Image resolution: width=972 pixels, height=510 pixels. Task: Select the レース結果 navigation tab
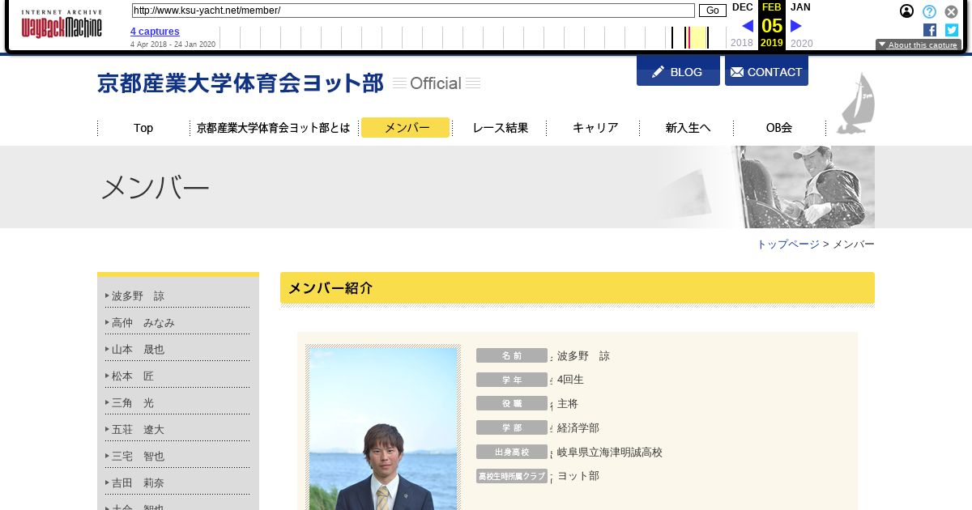pyautogui.click(x=500, y=128)
